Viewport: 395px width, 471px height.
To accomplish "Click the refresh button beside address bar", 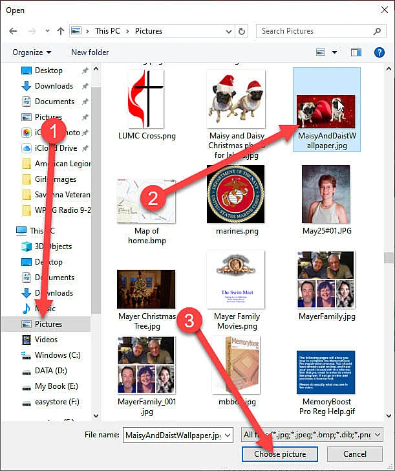I will 241,31.
